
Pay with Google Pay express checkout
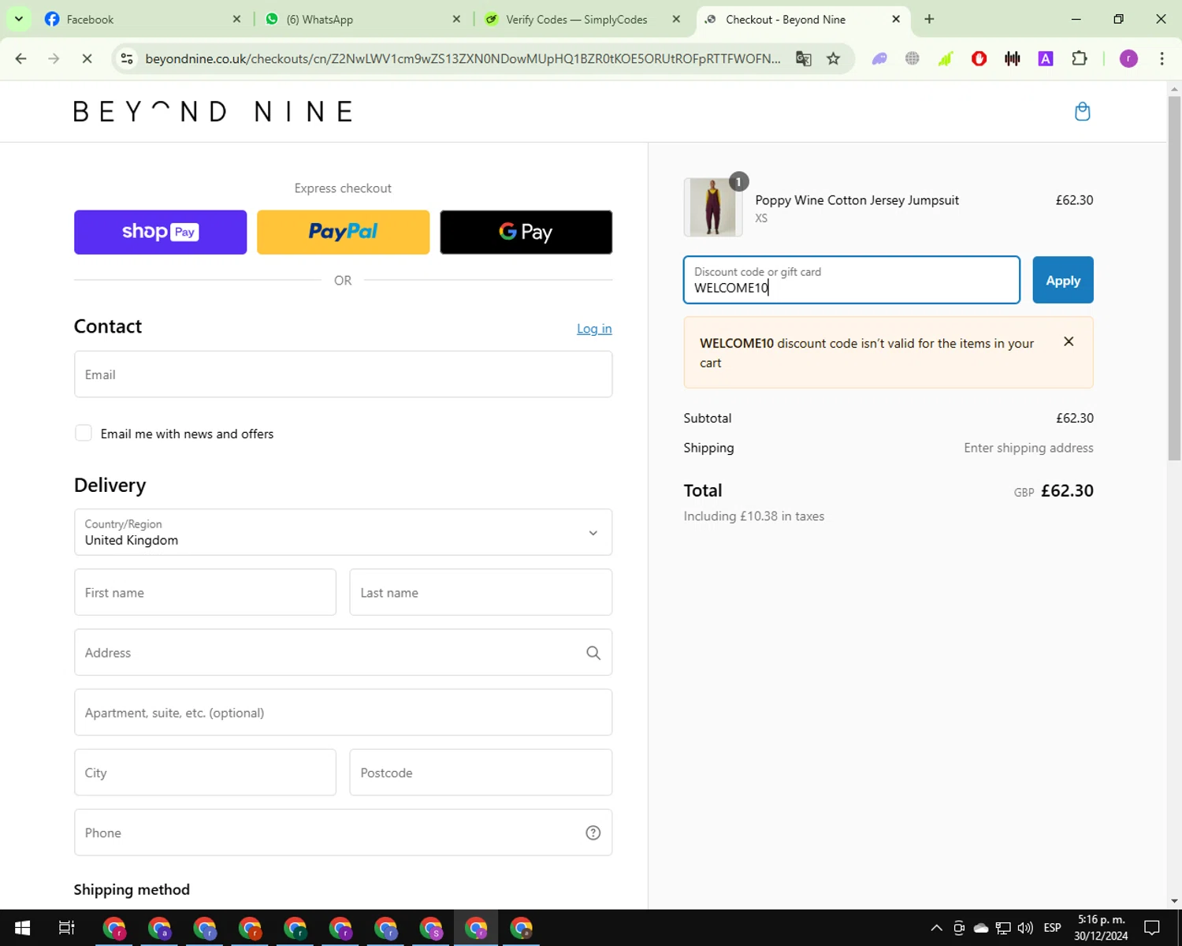click(x=526, y=232)
